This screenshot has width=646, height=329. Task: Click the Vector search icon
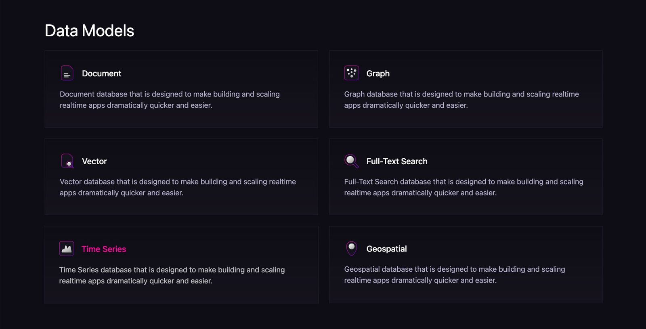[x=67, y=161]
